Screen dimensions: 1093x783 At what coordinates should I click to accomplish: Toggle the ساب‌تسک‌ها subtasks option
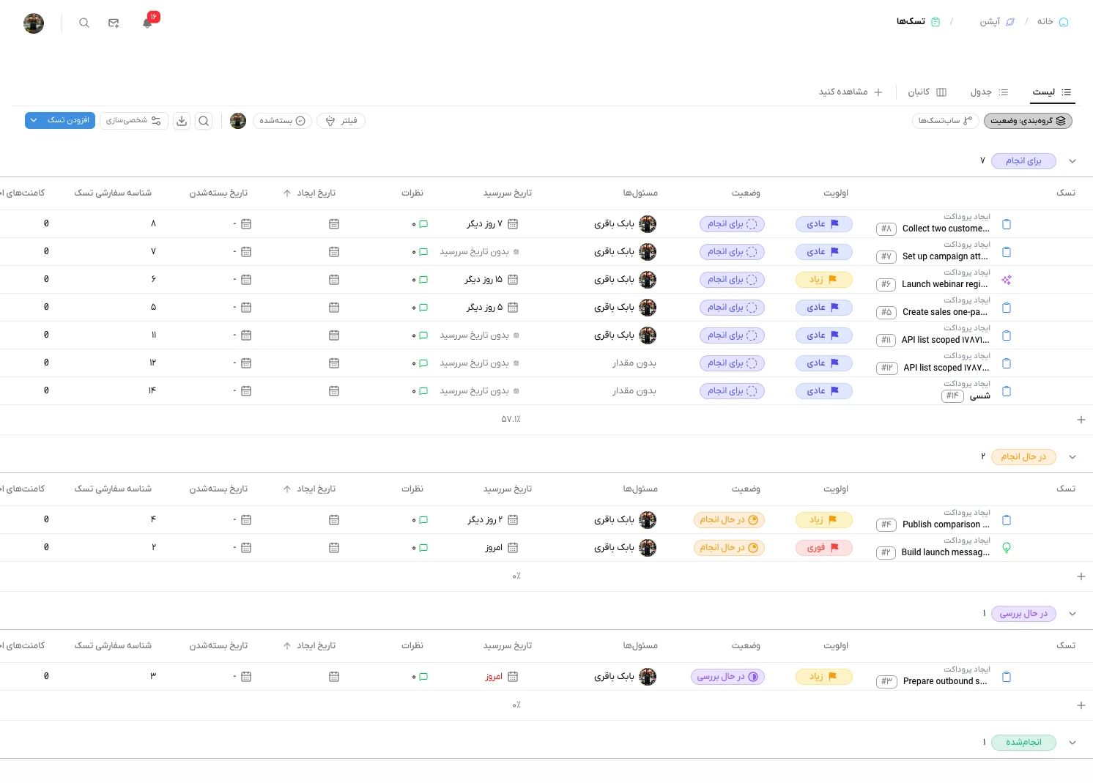(x=946, y=121)
